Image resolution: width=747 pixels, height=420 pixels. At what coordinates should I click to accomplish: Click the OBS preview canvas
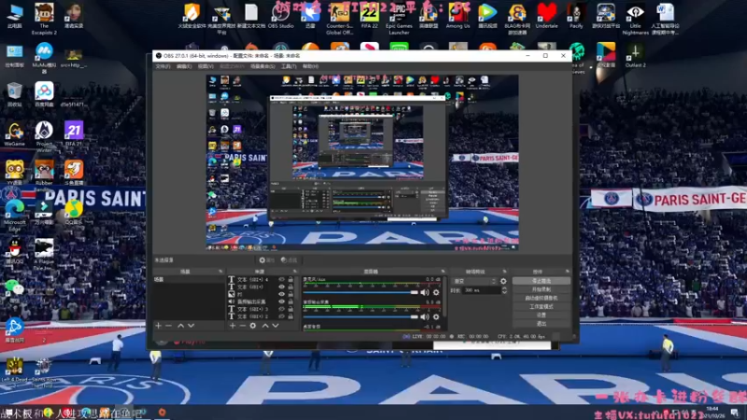362,162
